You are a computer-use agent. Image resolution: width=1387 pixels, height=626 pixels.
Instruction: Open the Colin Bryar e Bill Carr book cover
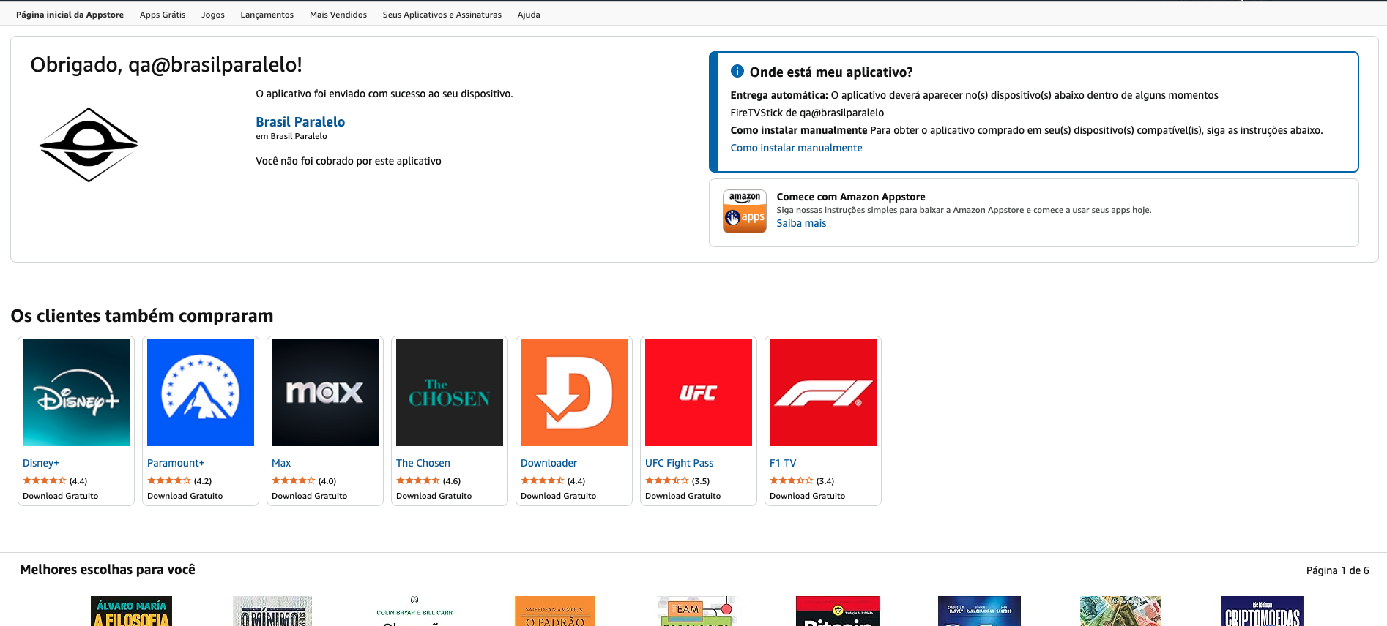coord(414,611)
